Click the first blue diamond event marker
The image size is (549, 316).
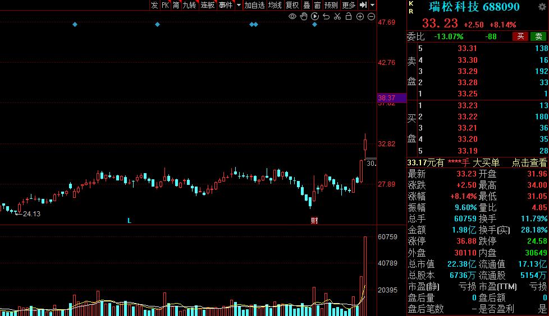tap(75, 25)
